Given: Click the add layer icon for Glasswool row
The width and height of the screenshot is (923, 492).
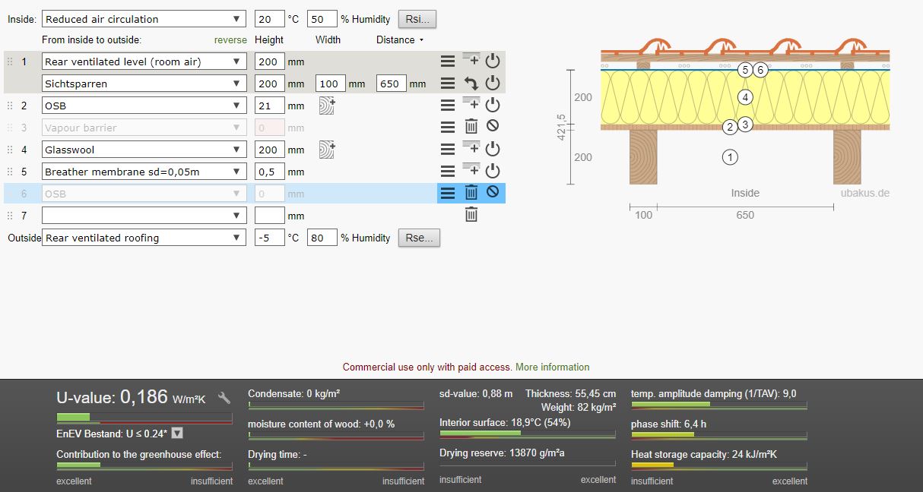Looking at the screenshot, I should click(471, 148).
